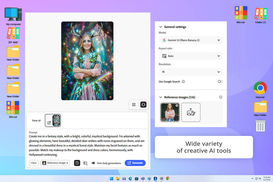Viewport: 273px width, 182px height.
Task: Open the New Folder directly below ZIP -RAR
Action: click(13, 53)
